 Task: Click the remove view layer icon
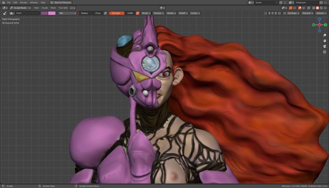325,2
